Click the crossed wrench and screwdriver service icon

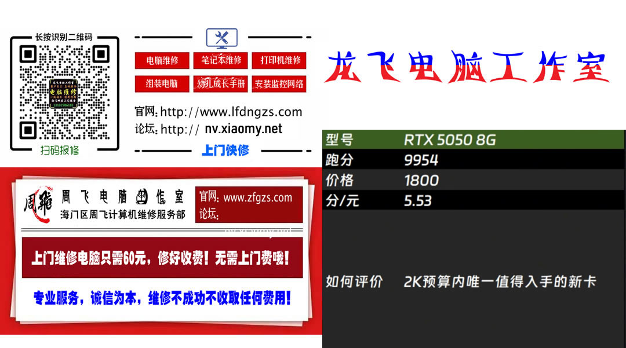222,38
